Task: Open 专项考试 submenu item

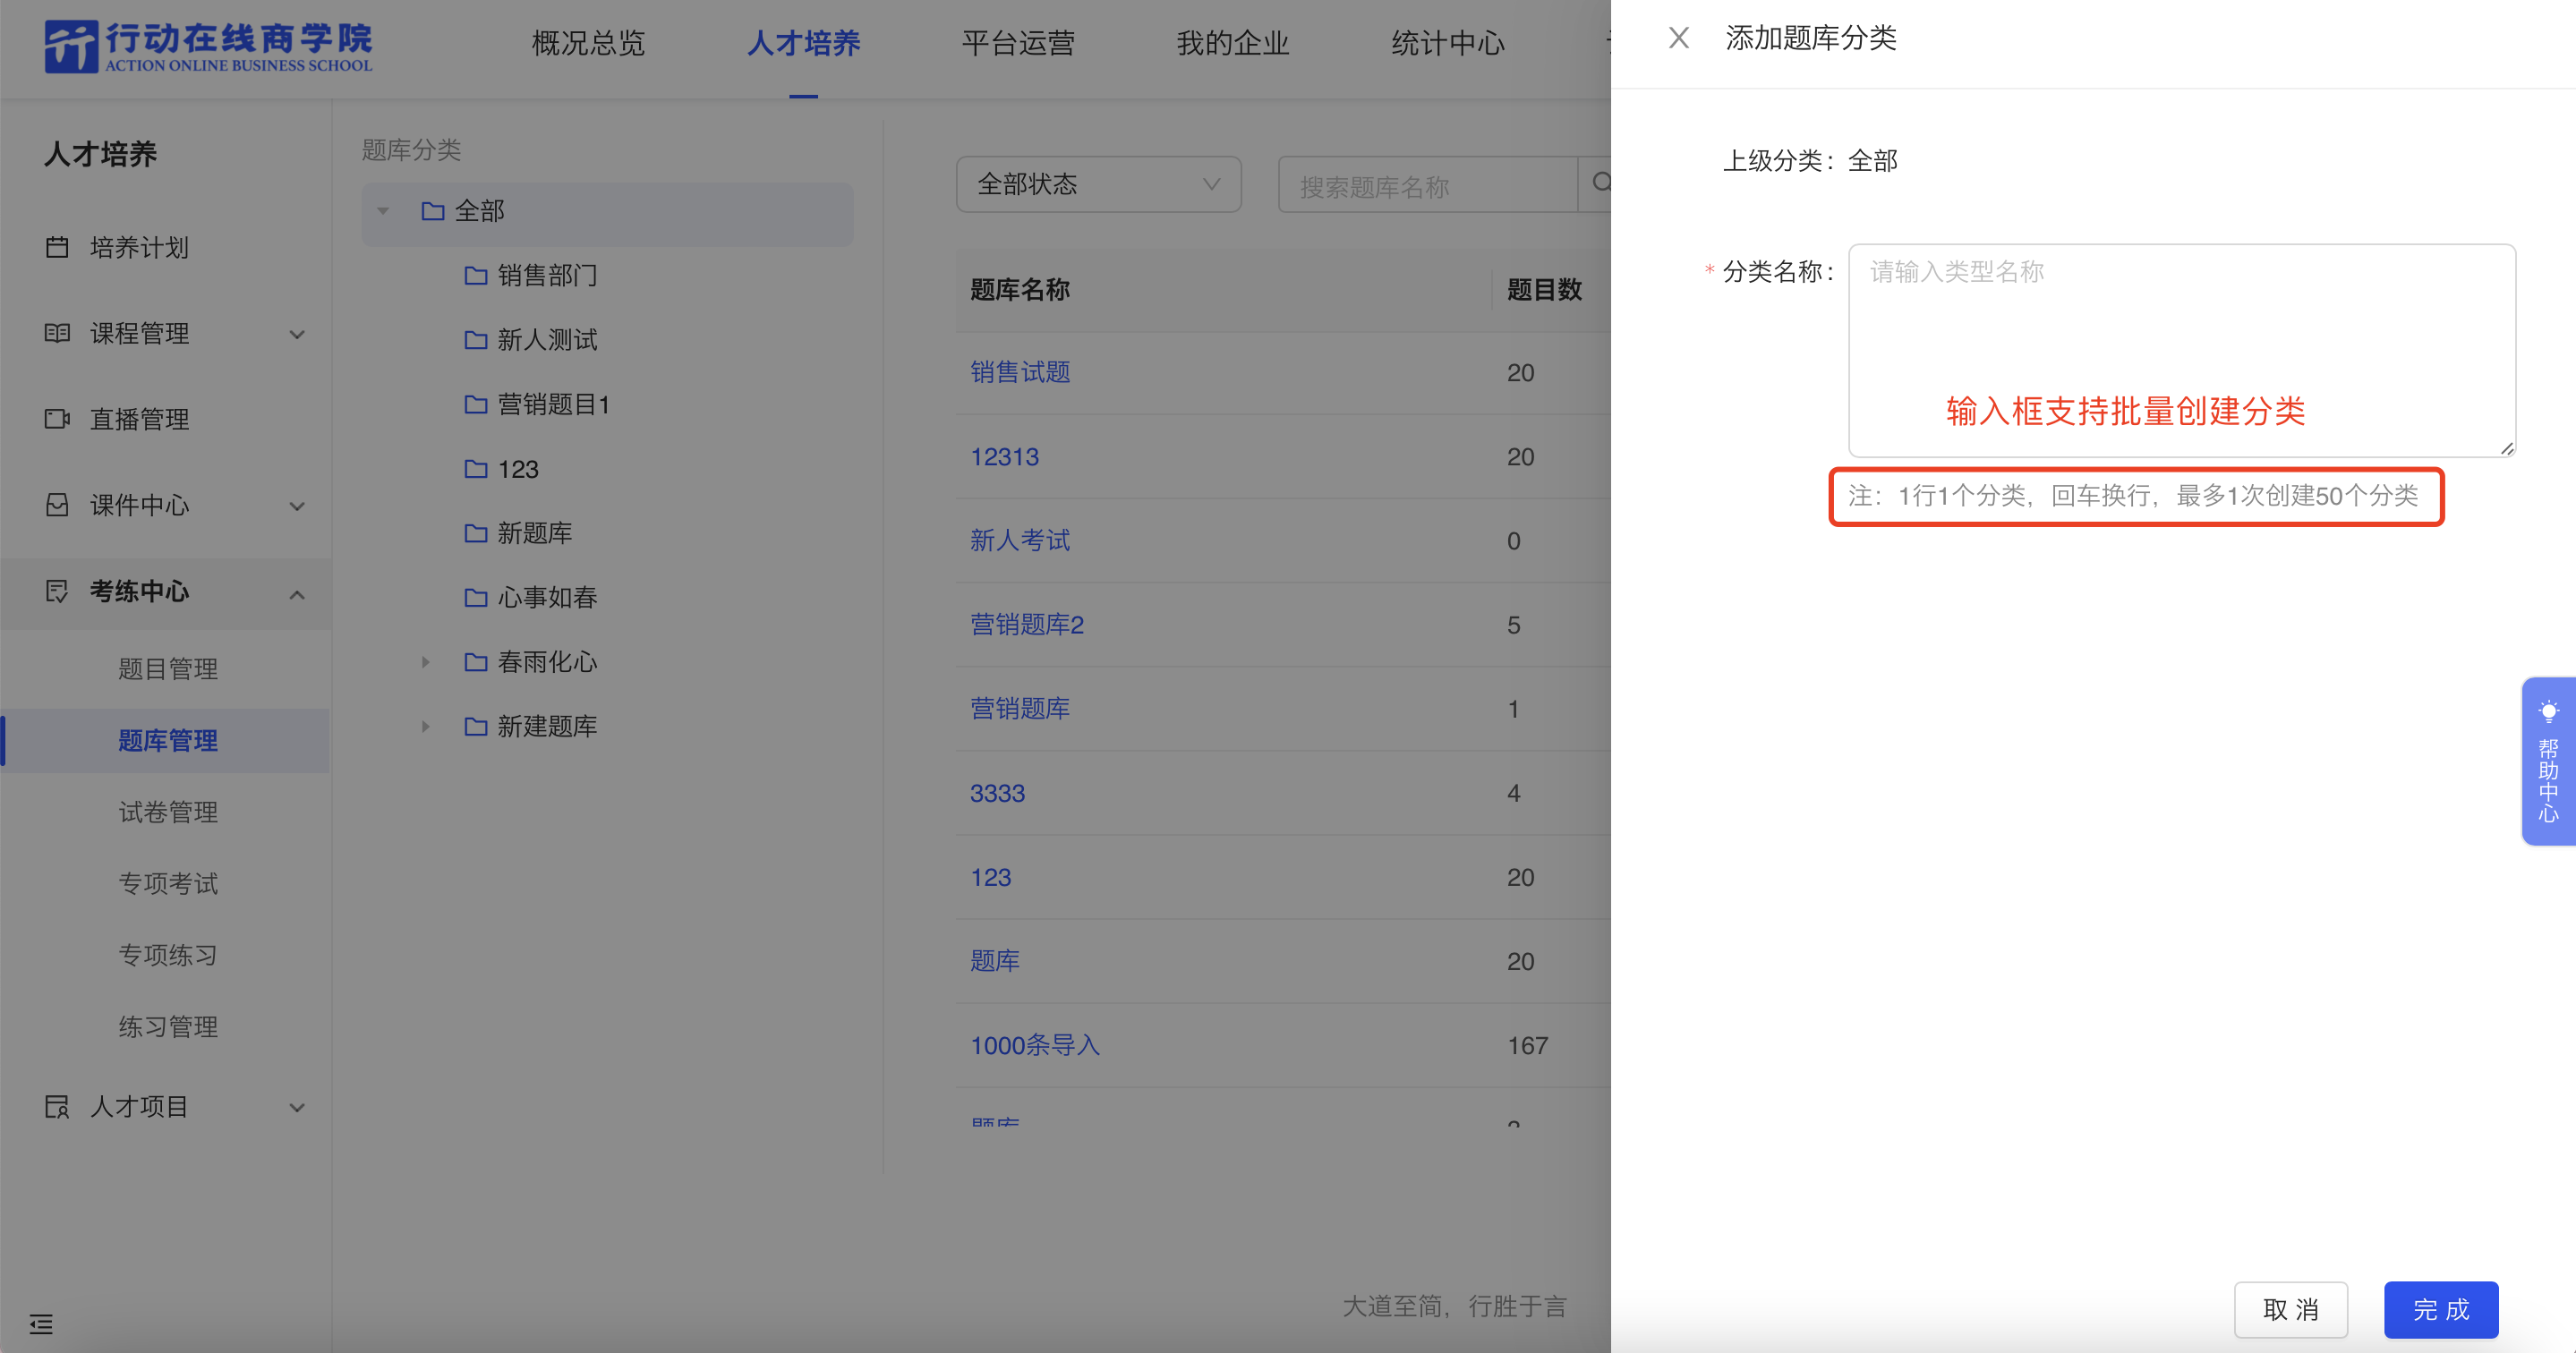Action: (168, 884)
